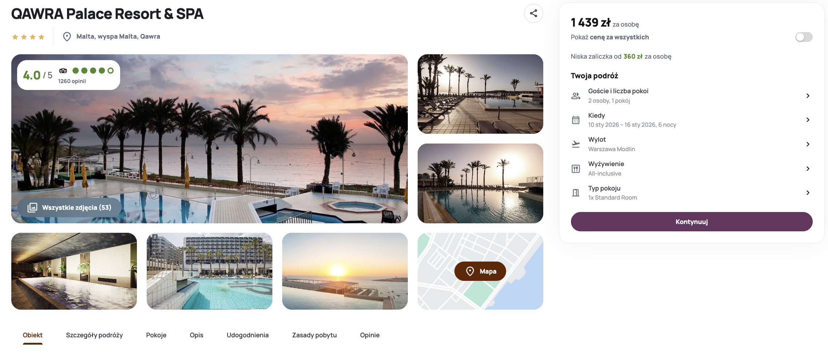Switch to the Pokoje tab

(156, 335)
